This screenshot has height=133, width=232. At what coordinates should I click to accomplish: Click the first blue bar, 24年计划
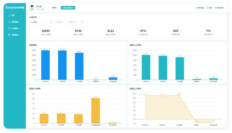tap(45, 65)
